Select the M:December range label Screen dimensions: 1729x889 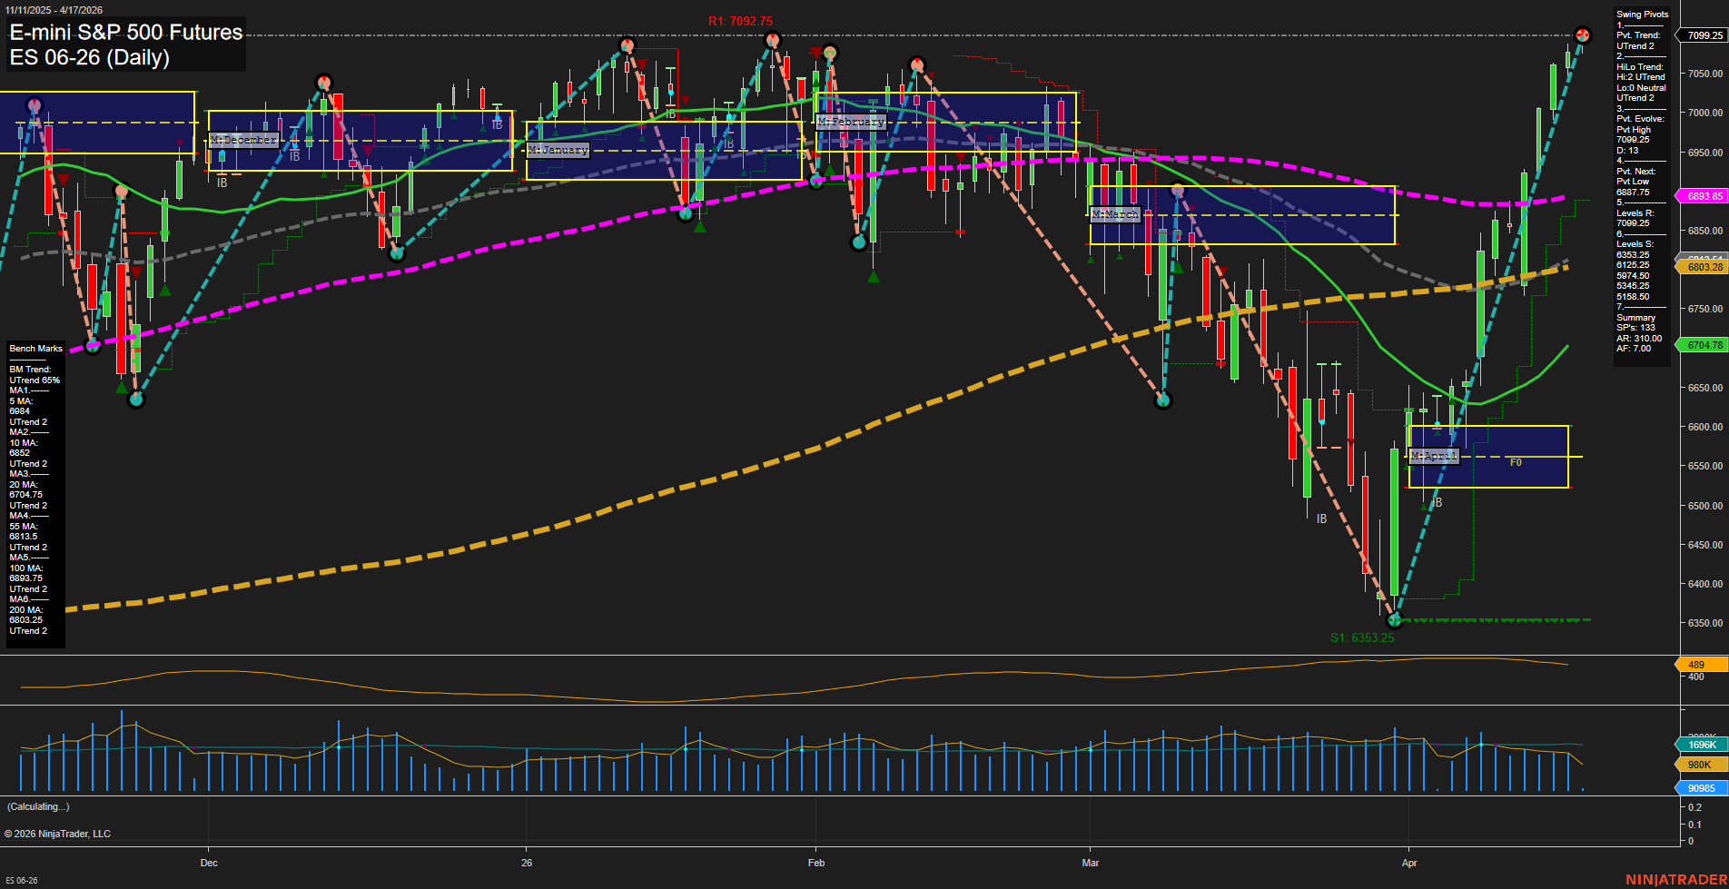[242, 140]
